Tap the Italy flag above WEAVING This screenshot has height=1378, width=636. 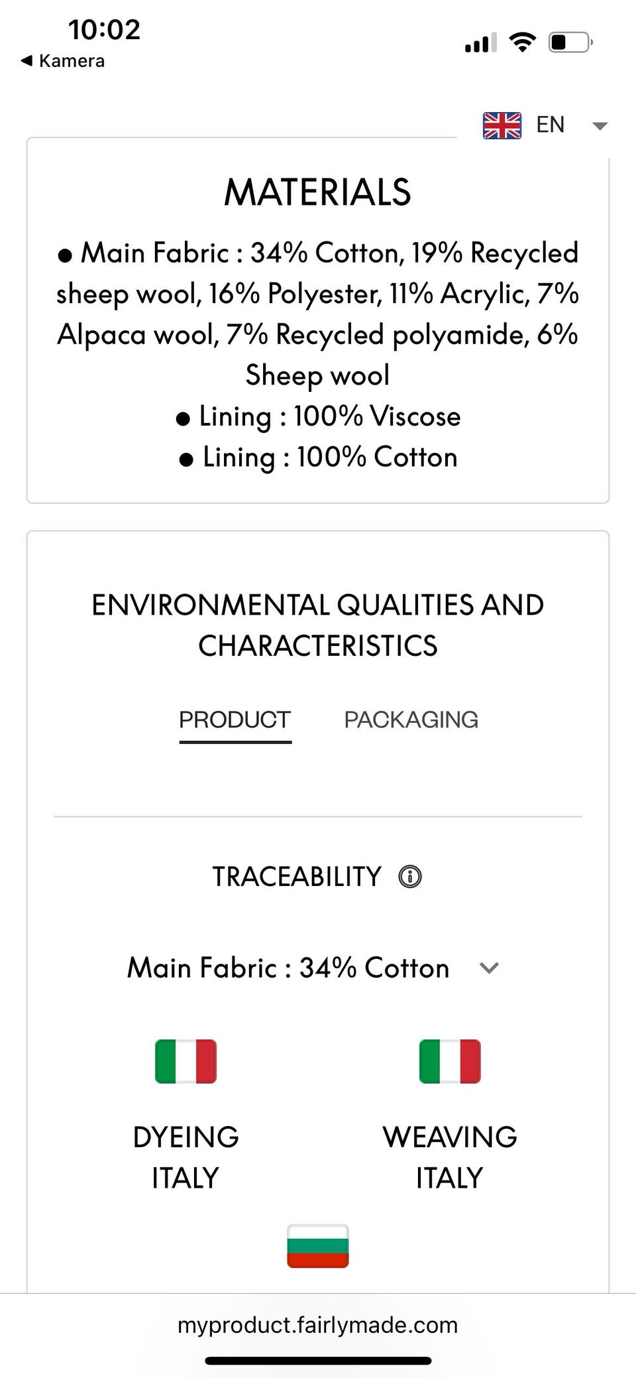click(450, 1061)
